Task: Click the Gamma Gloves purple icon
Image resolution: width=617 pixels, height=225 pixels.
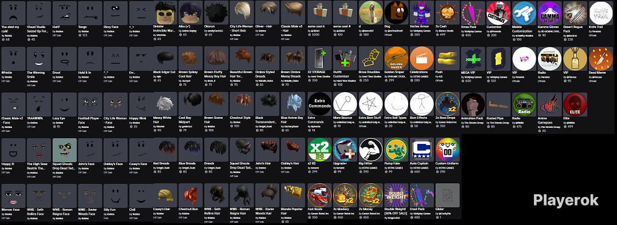Action: coord(549,13)
